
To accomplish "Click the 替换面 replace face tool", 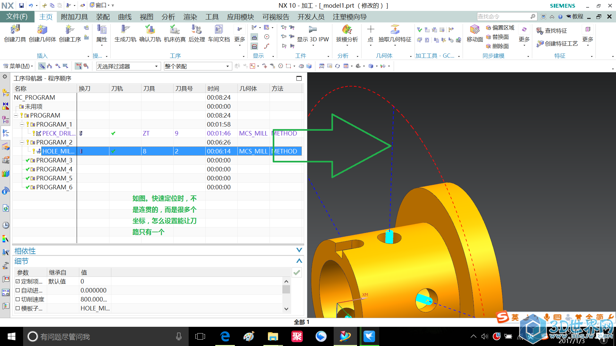I will click(x=498, y=37).
